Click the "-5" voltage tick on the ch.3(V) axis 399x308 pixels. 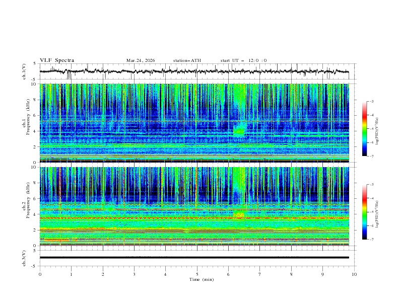(x=34, y=266)
